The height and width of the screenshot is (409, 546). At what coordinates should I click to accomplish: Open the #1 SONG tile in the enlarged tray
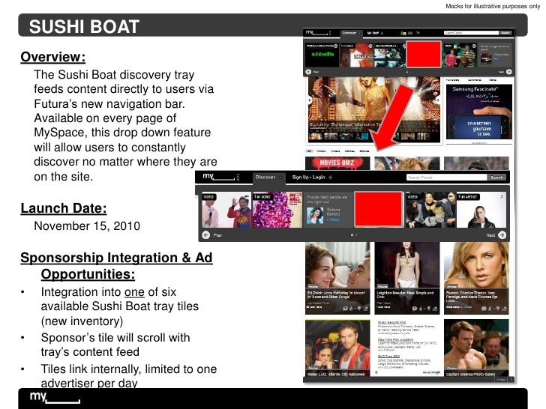click(x=277, y=210)
